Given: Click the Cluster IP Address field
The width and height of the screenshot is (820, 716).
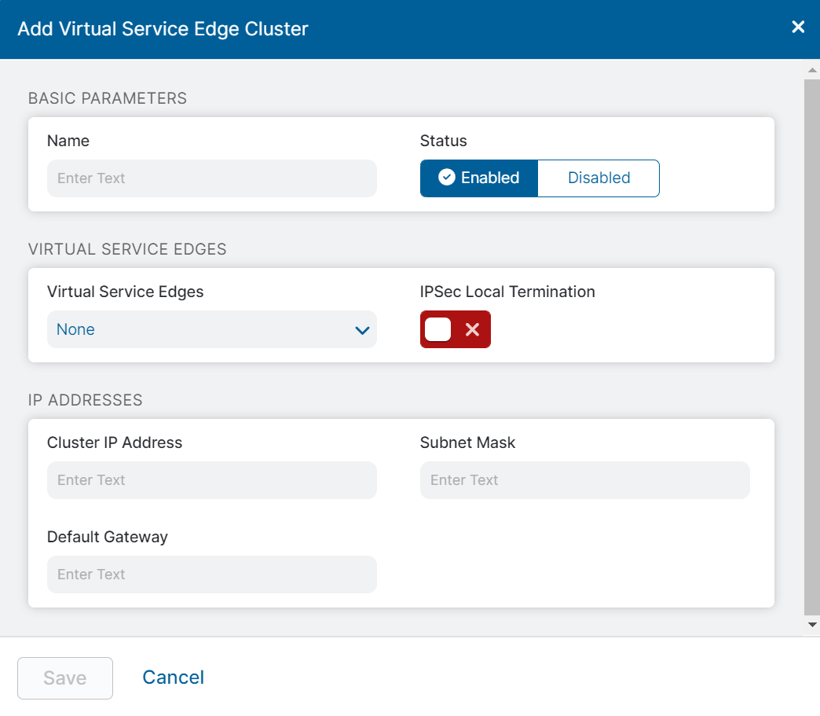Looking at the screenshot, I should pos(212,480).
